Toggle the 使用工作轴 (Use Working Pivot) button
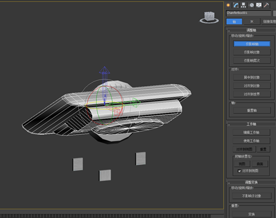Screen dimensions: 276x218 tap(251, 141)
